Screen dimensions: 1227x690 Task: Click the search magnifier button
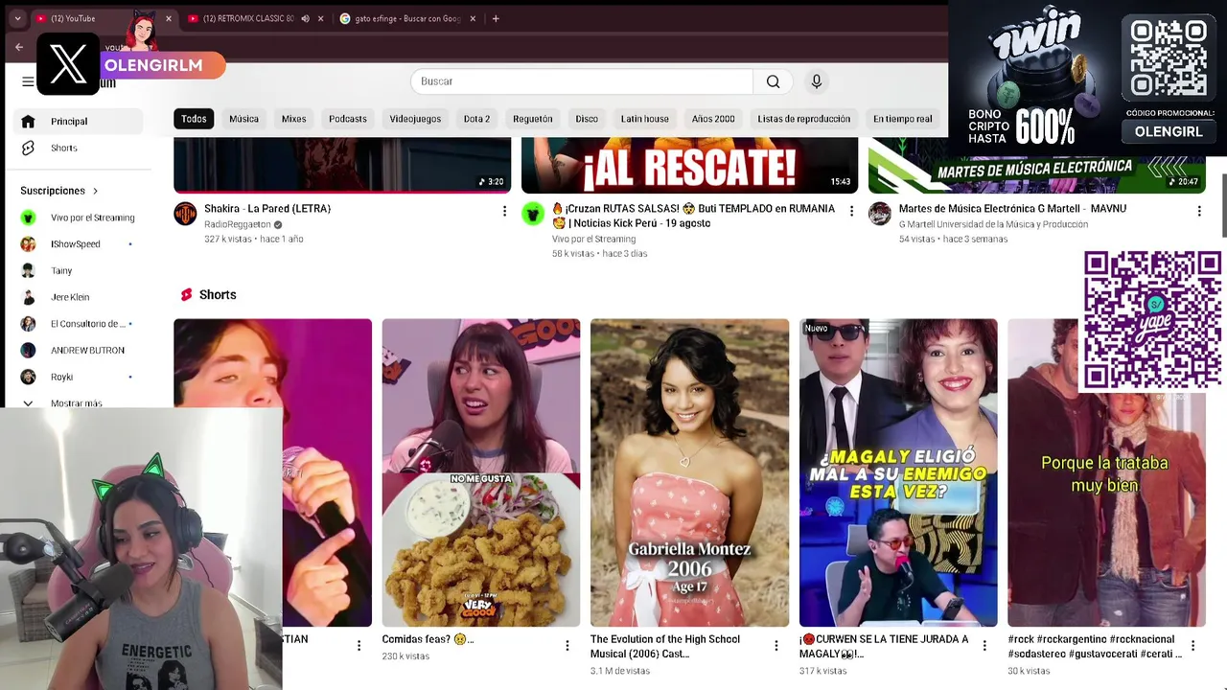point(773,81)
